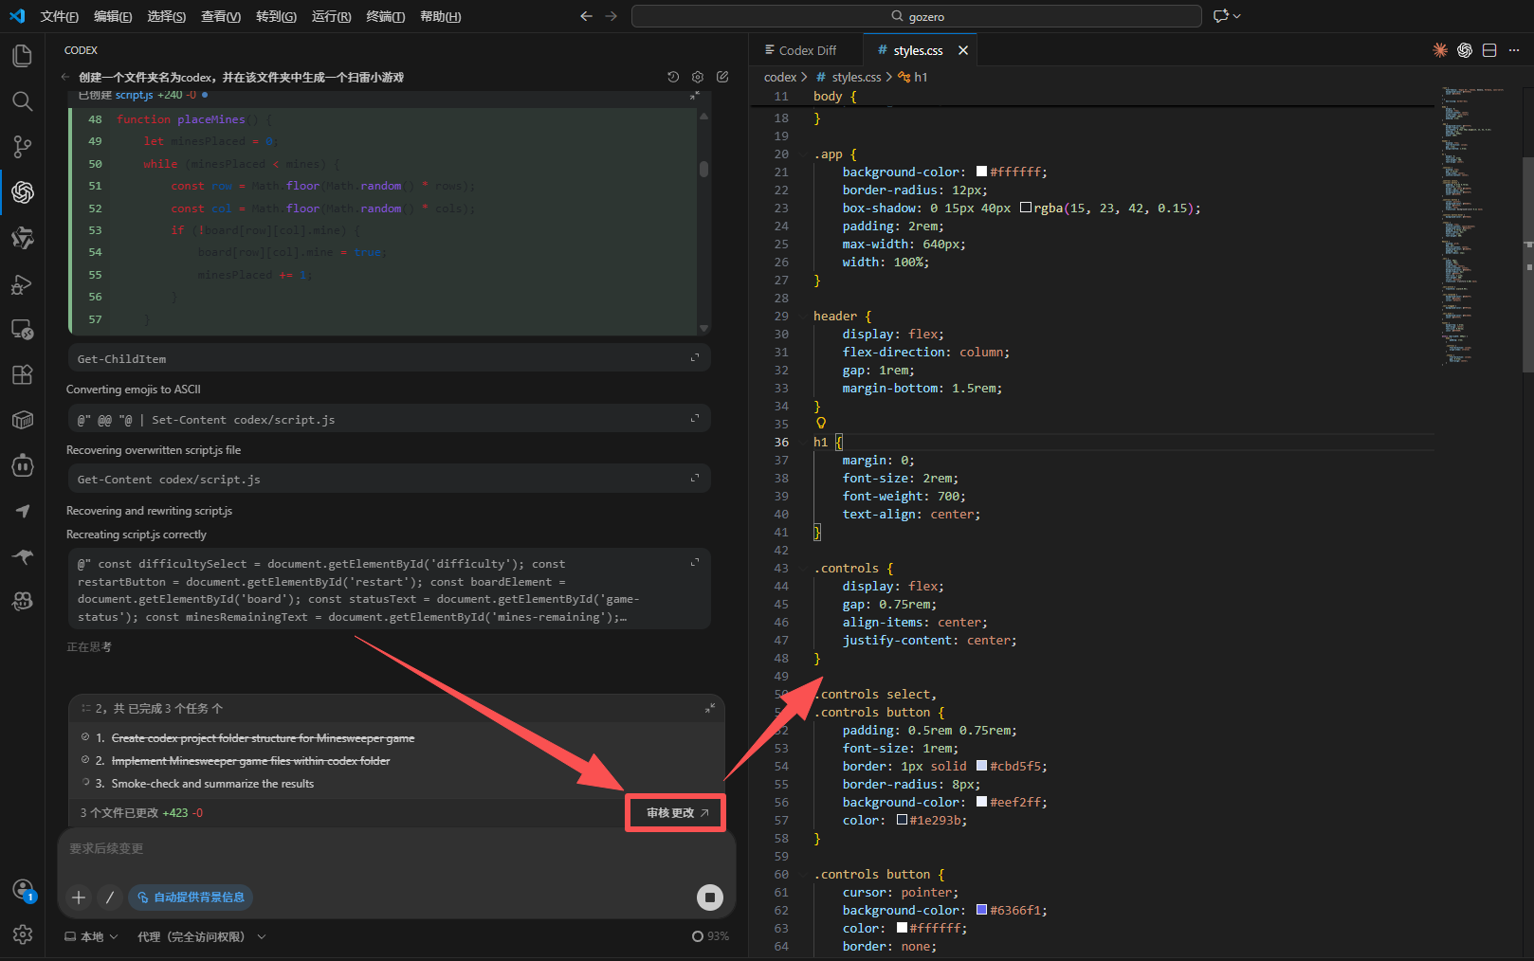Add attachment with the plus button
1534x961 pixels.
[79, 897]
